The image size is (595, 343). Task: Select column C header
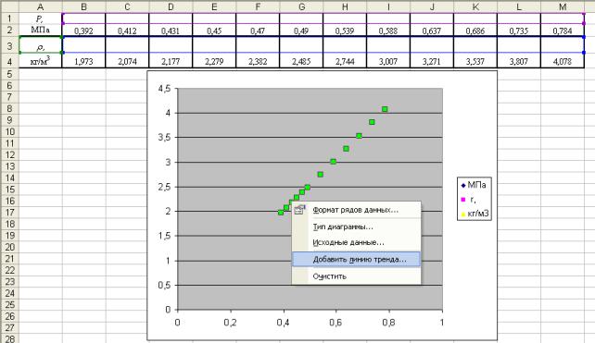pyautogui.click(x=127, y=6)
